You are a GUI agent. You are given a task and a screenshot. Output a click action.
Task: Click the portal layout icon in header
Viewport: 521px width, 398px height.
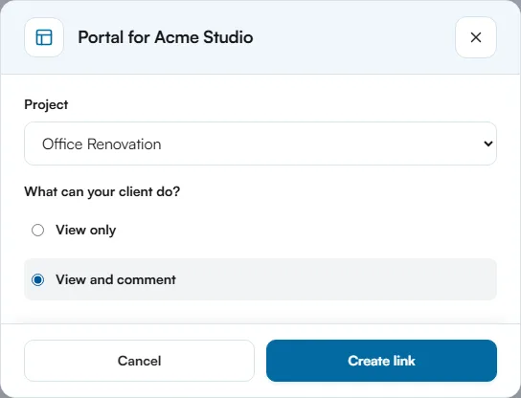[x=44, y=37]
